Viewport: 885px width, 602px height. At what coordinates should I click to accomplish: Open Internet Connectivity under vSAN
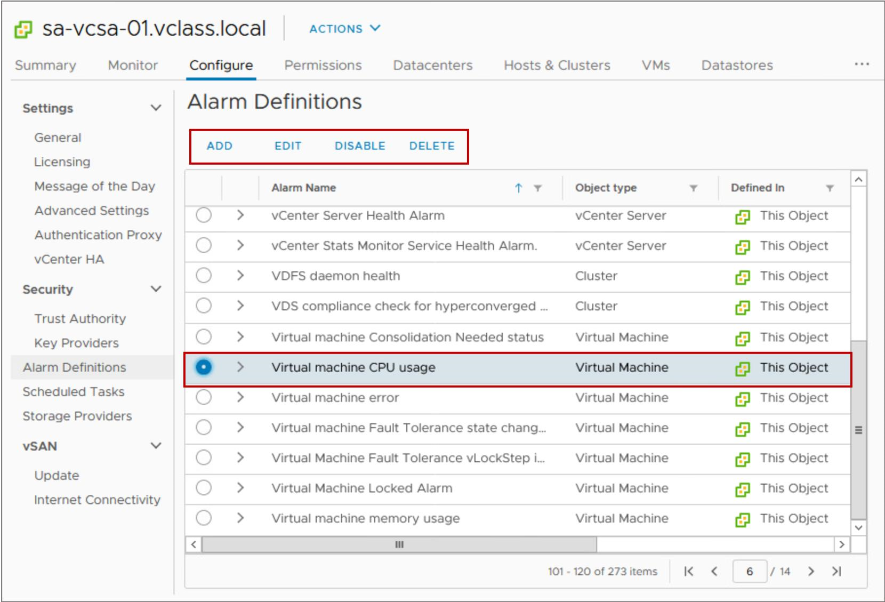[x=97, y=500]
